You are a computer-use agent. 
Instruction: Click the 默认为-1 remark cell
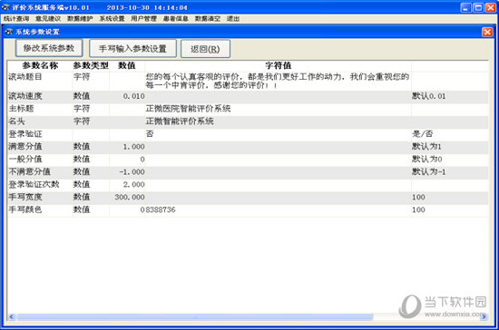pyautogui.click(x=428, y=171)
